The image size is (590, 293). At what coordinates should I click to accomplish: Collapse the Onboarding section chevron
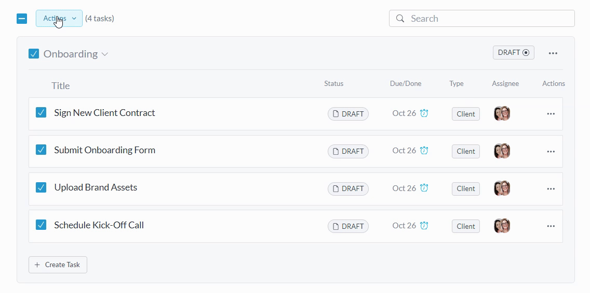pos(105,54)
